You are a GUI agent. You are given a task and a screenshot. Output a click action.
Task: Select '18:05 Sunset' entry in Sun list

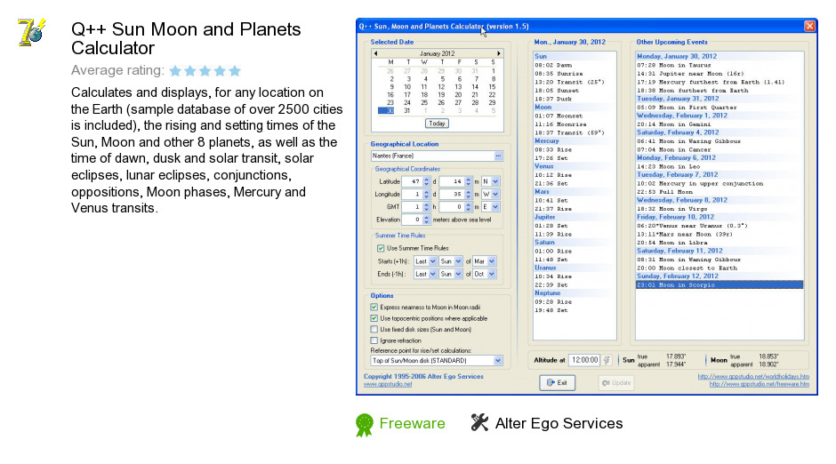[x=557, y=91]
